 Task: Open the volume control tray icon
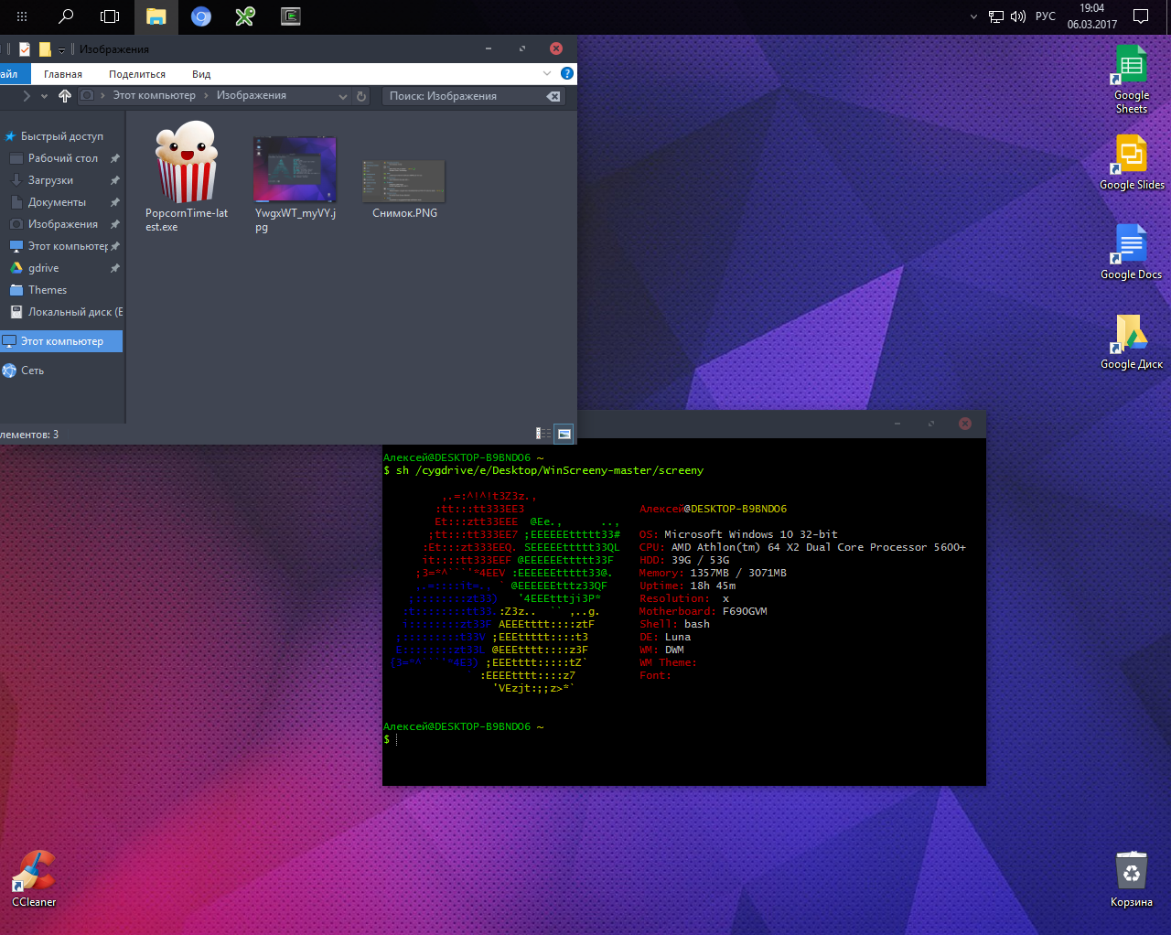point(1018,16)
